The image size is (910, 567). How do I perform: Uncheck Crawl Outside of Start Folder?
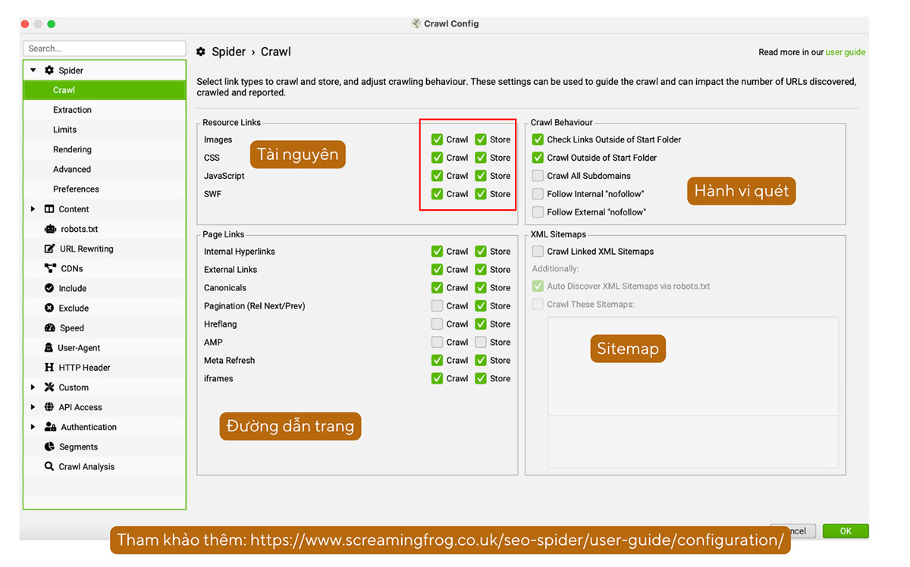tap(538, 158)
